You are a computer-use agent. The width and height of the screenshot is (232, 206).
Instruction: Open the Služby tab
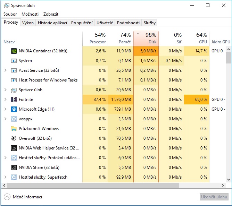click(x=149, y=23)
